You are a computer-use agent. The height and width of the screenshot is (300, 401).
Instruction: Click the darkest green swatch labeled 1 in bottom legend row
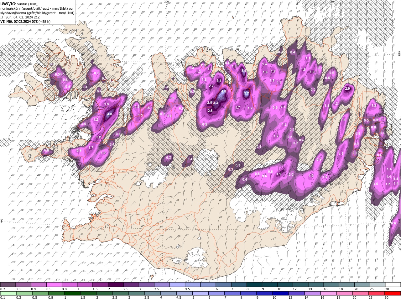(x=72, y=293)
